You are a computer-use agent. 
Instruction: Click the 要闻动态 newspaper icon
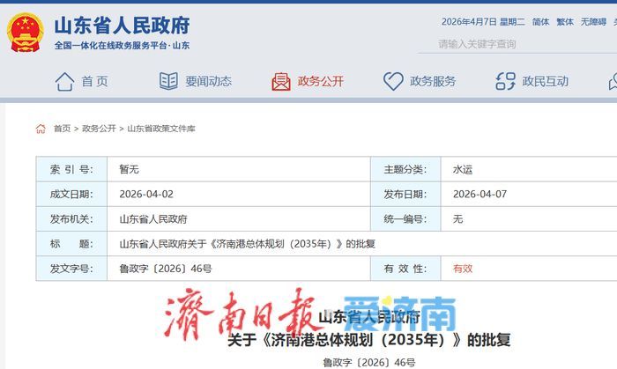point(168,82)
